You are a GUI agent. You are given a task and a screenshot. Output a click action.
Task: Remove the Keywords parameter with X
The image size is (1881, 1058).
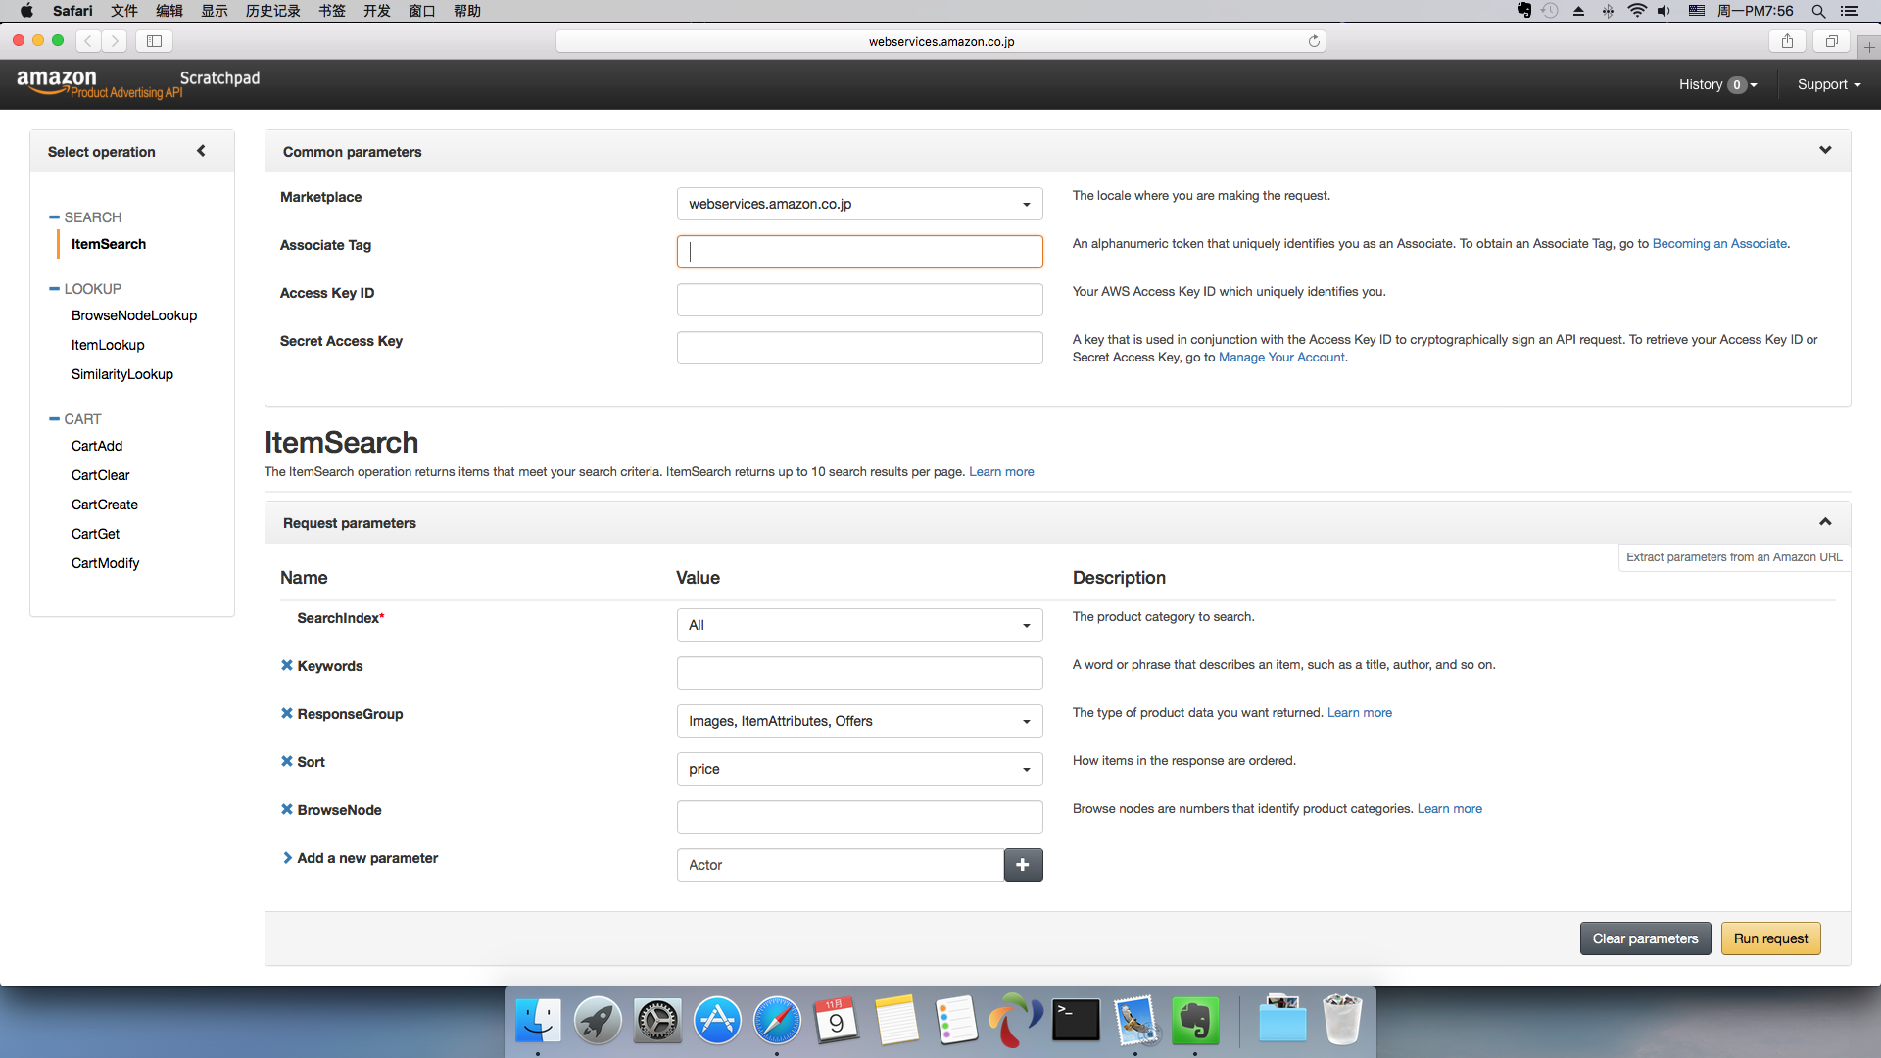coord(287,665)
